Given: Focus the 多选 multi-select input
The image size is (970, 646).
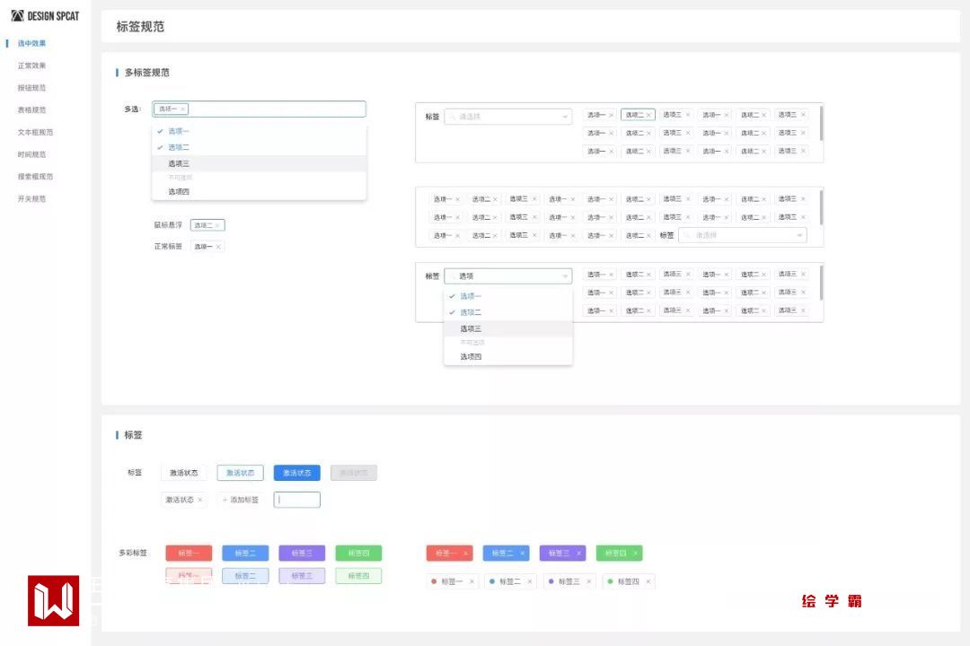Looking at the screenshot, I should pos(260,109).
